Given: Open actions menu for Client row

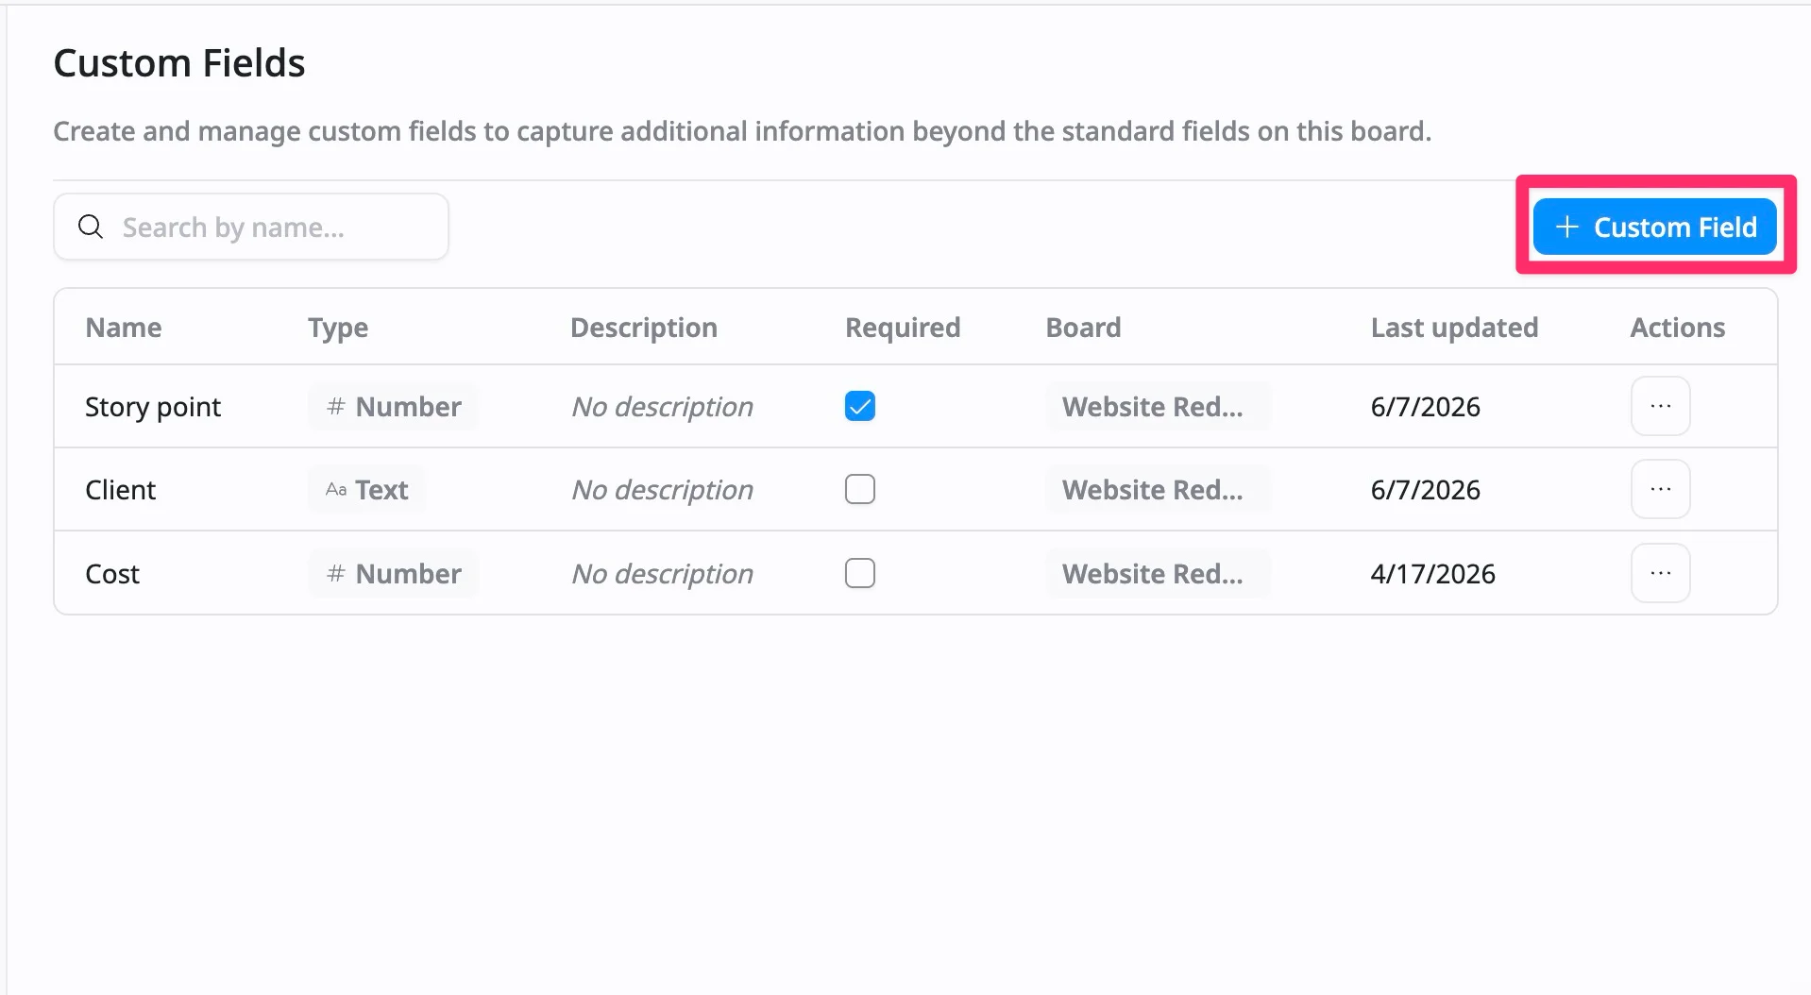Looking at the screenshot, I should pos(1660,489).
